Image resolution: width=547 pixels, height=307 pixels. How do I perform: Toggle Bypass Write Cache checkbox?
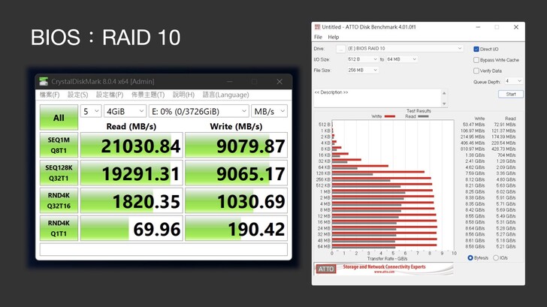pos(476,60)
